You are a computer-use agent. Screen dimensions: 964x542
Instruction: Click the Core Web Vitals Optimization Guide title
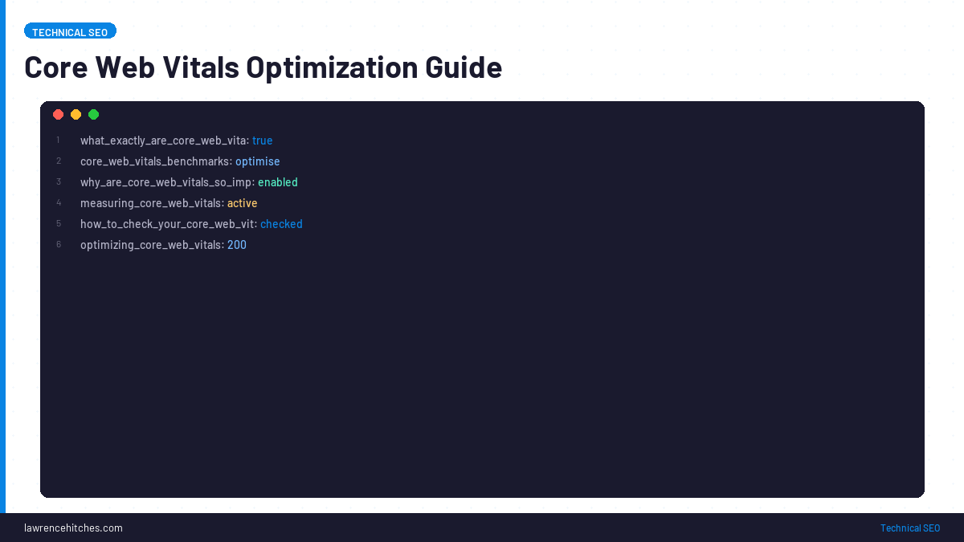coord(263,67)
